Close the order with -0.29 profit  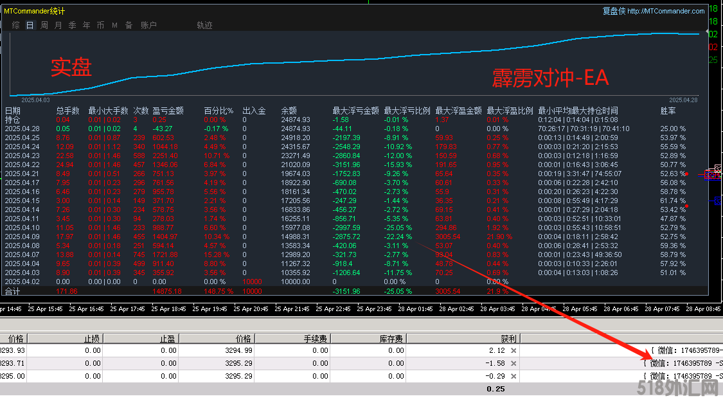[513, 376]
